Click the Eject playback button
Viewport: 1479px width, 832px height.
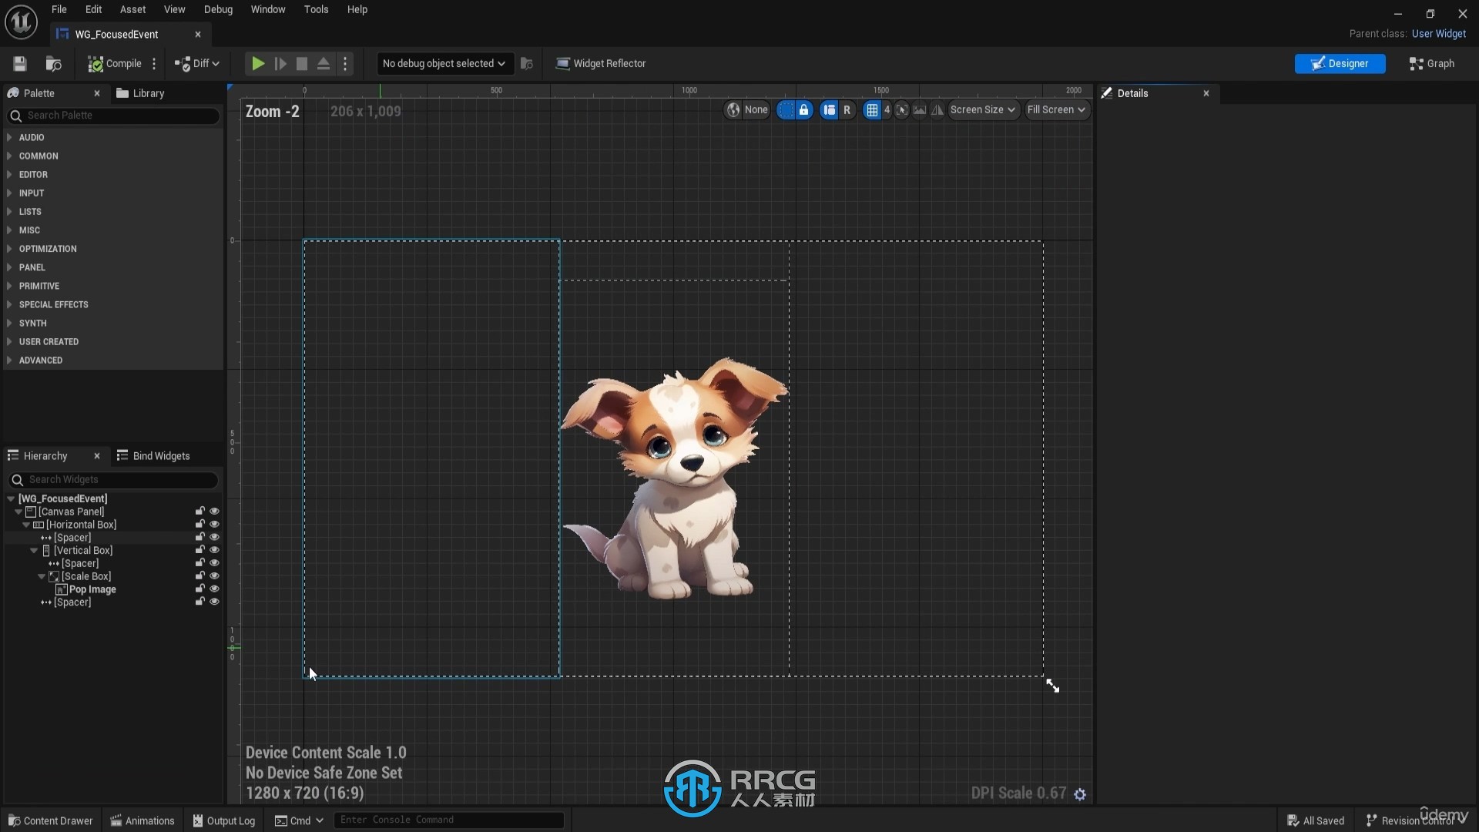click(x=324, y=63)
